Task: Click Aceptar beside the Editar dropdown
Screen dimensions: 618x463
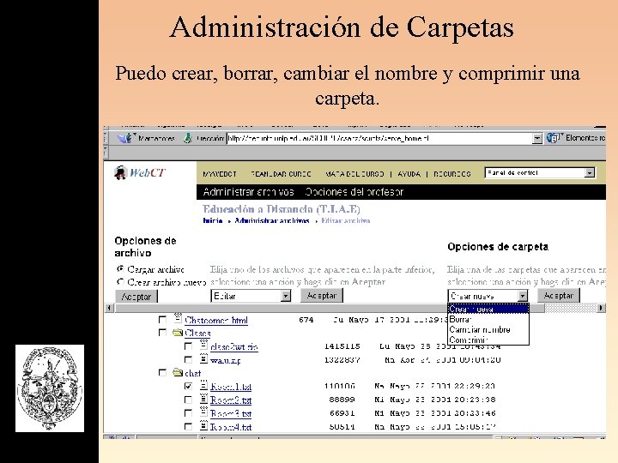Action: point(322,295)
